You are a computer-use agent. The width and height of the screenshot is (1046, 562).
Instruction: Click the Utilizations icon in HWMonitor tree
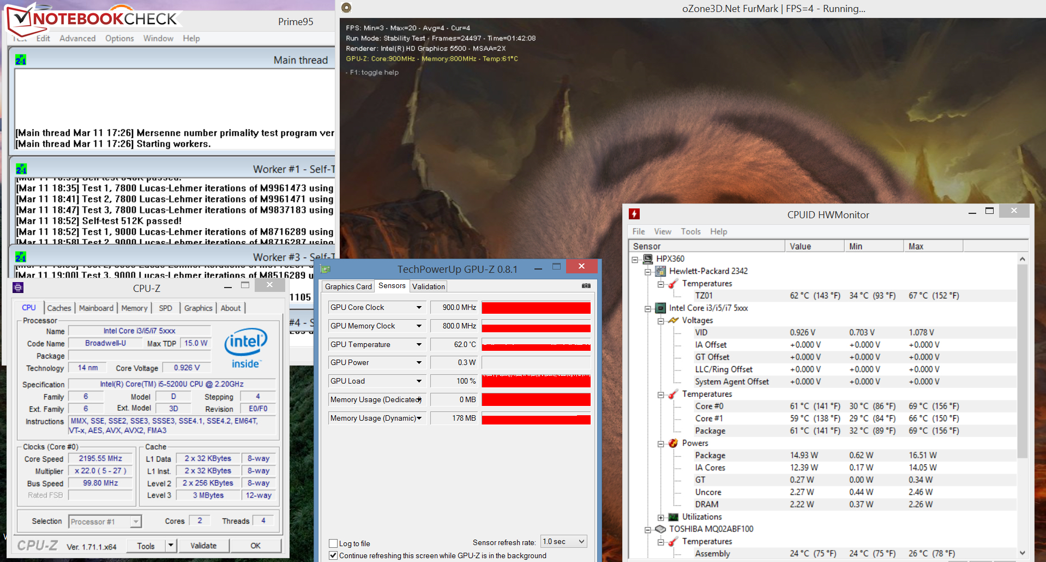click(674, 517)
